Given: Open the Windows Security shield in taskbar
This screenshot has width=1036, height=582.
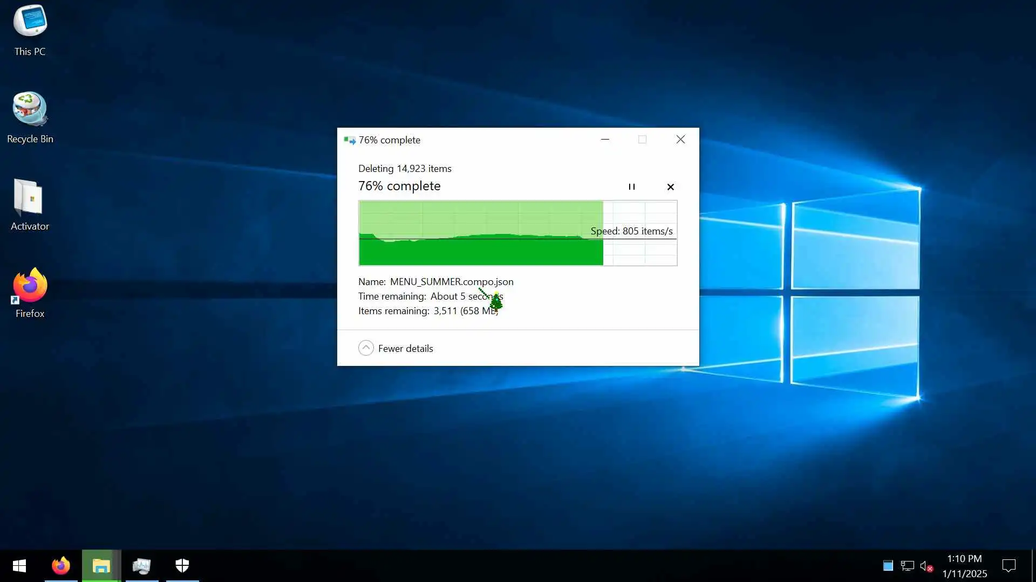Looking at the screenshot, I should [x=182, y=566].
